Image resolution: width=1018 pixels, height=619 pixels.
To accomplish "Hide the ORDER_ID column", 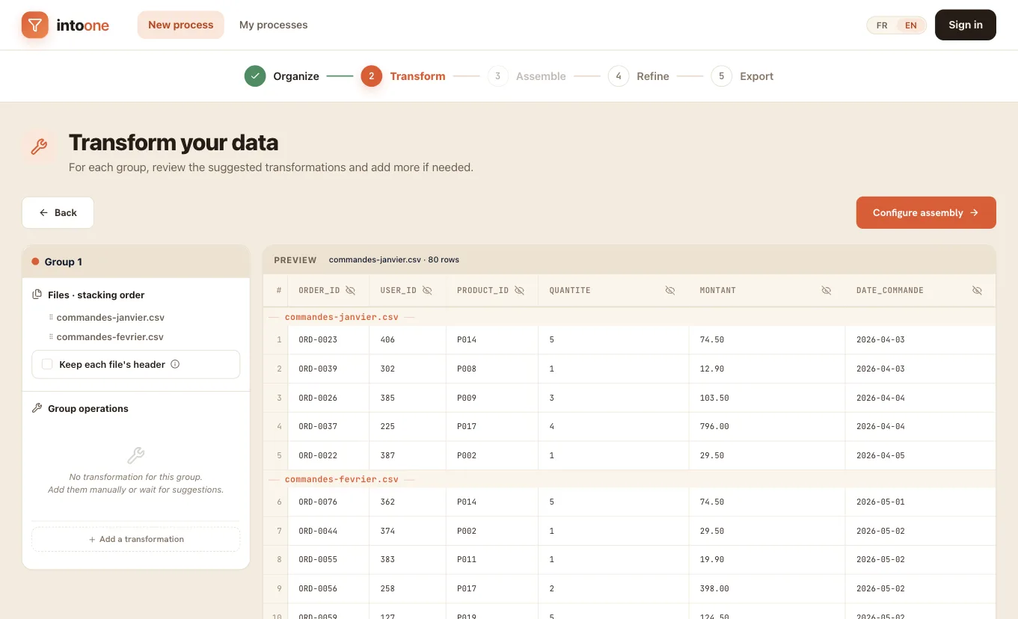I will (350, 290).
